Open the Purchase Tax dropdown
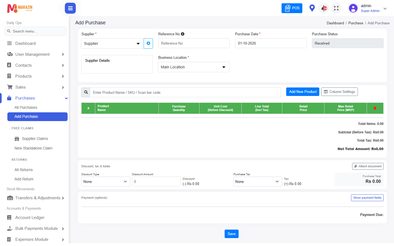The width and height of the screenshot is (394, 246). pyautogui.click(x=257, y=181)
